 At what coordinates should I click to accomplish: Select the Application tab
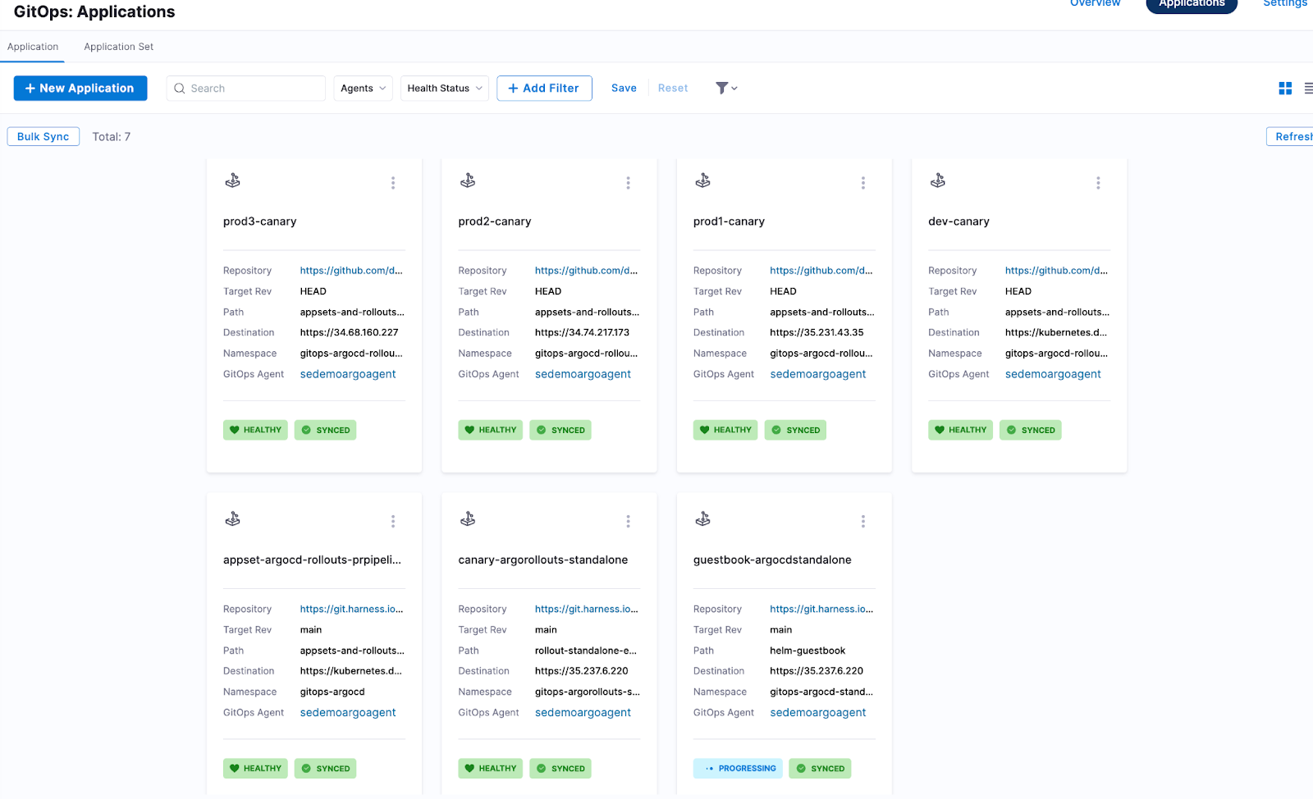[x=33, y=47]
